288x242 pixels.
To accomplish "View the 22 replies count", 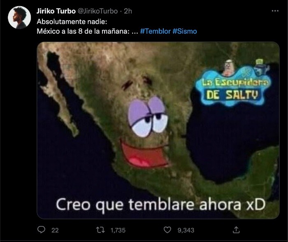I will (x=55, y=230).
